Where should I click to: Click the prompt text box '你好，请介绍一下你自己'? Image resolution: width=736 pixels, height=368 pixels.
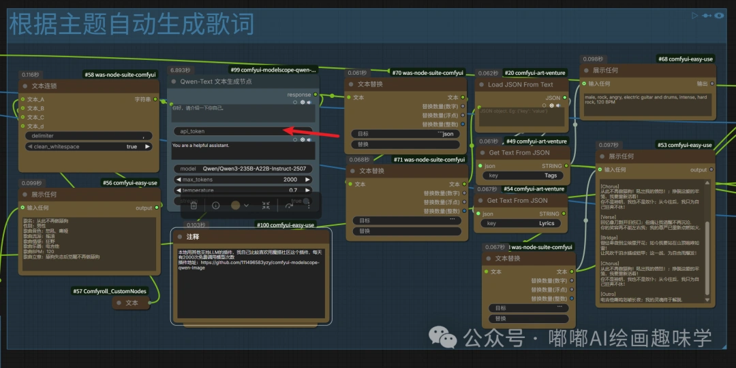click(243, 113)
